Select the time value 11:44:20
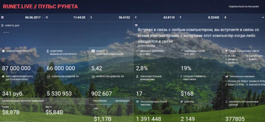The width and height of the screenshot is (265, 122). click(79, 18)
